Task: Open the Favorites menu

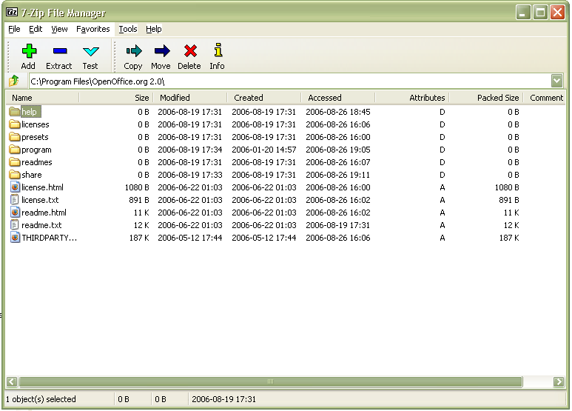Action: (93, 29)
